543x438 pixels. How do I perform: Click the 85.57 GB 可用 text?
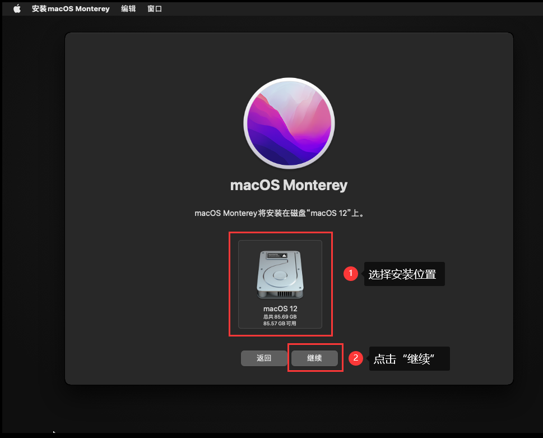tap(280, 323)
